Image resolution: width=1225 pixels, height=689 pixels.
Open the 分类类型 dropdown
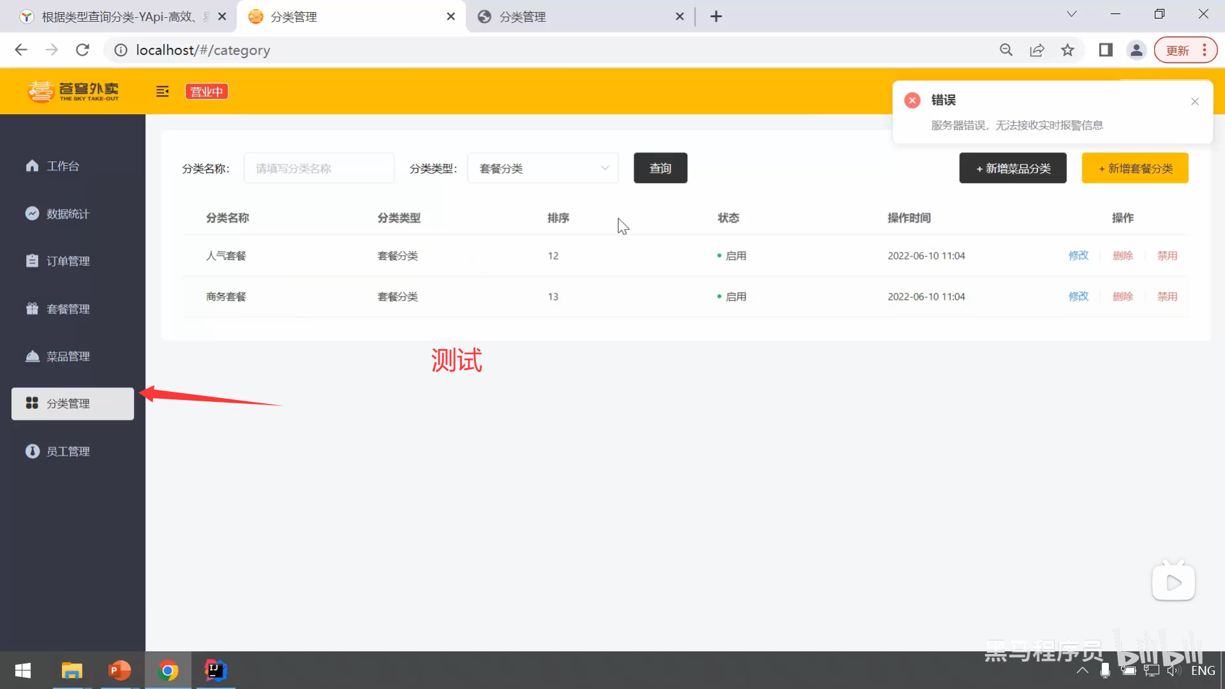[542, 168]
